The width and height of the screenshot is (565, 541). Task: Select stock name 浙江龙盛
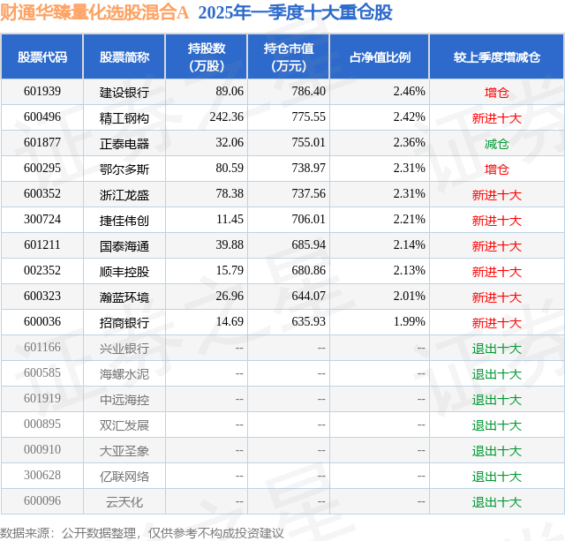(x=124, y=194)
